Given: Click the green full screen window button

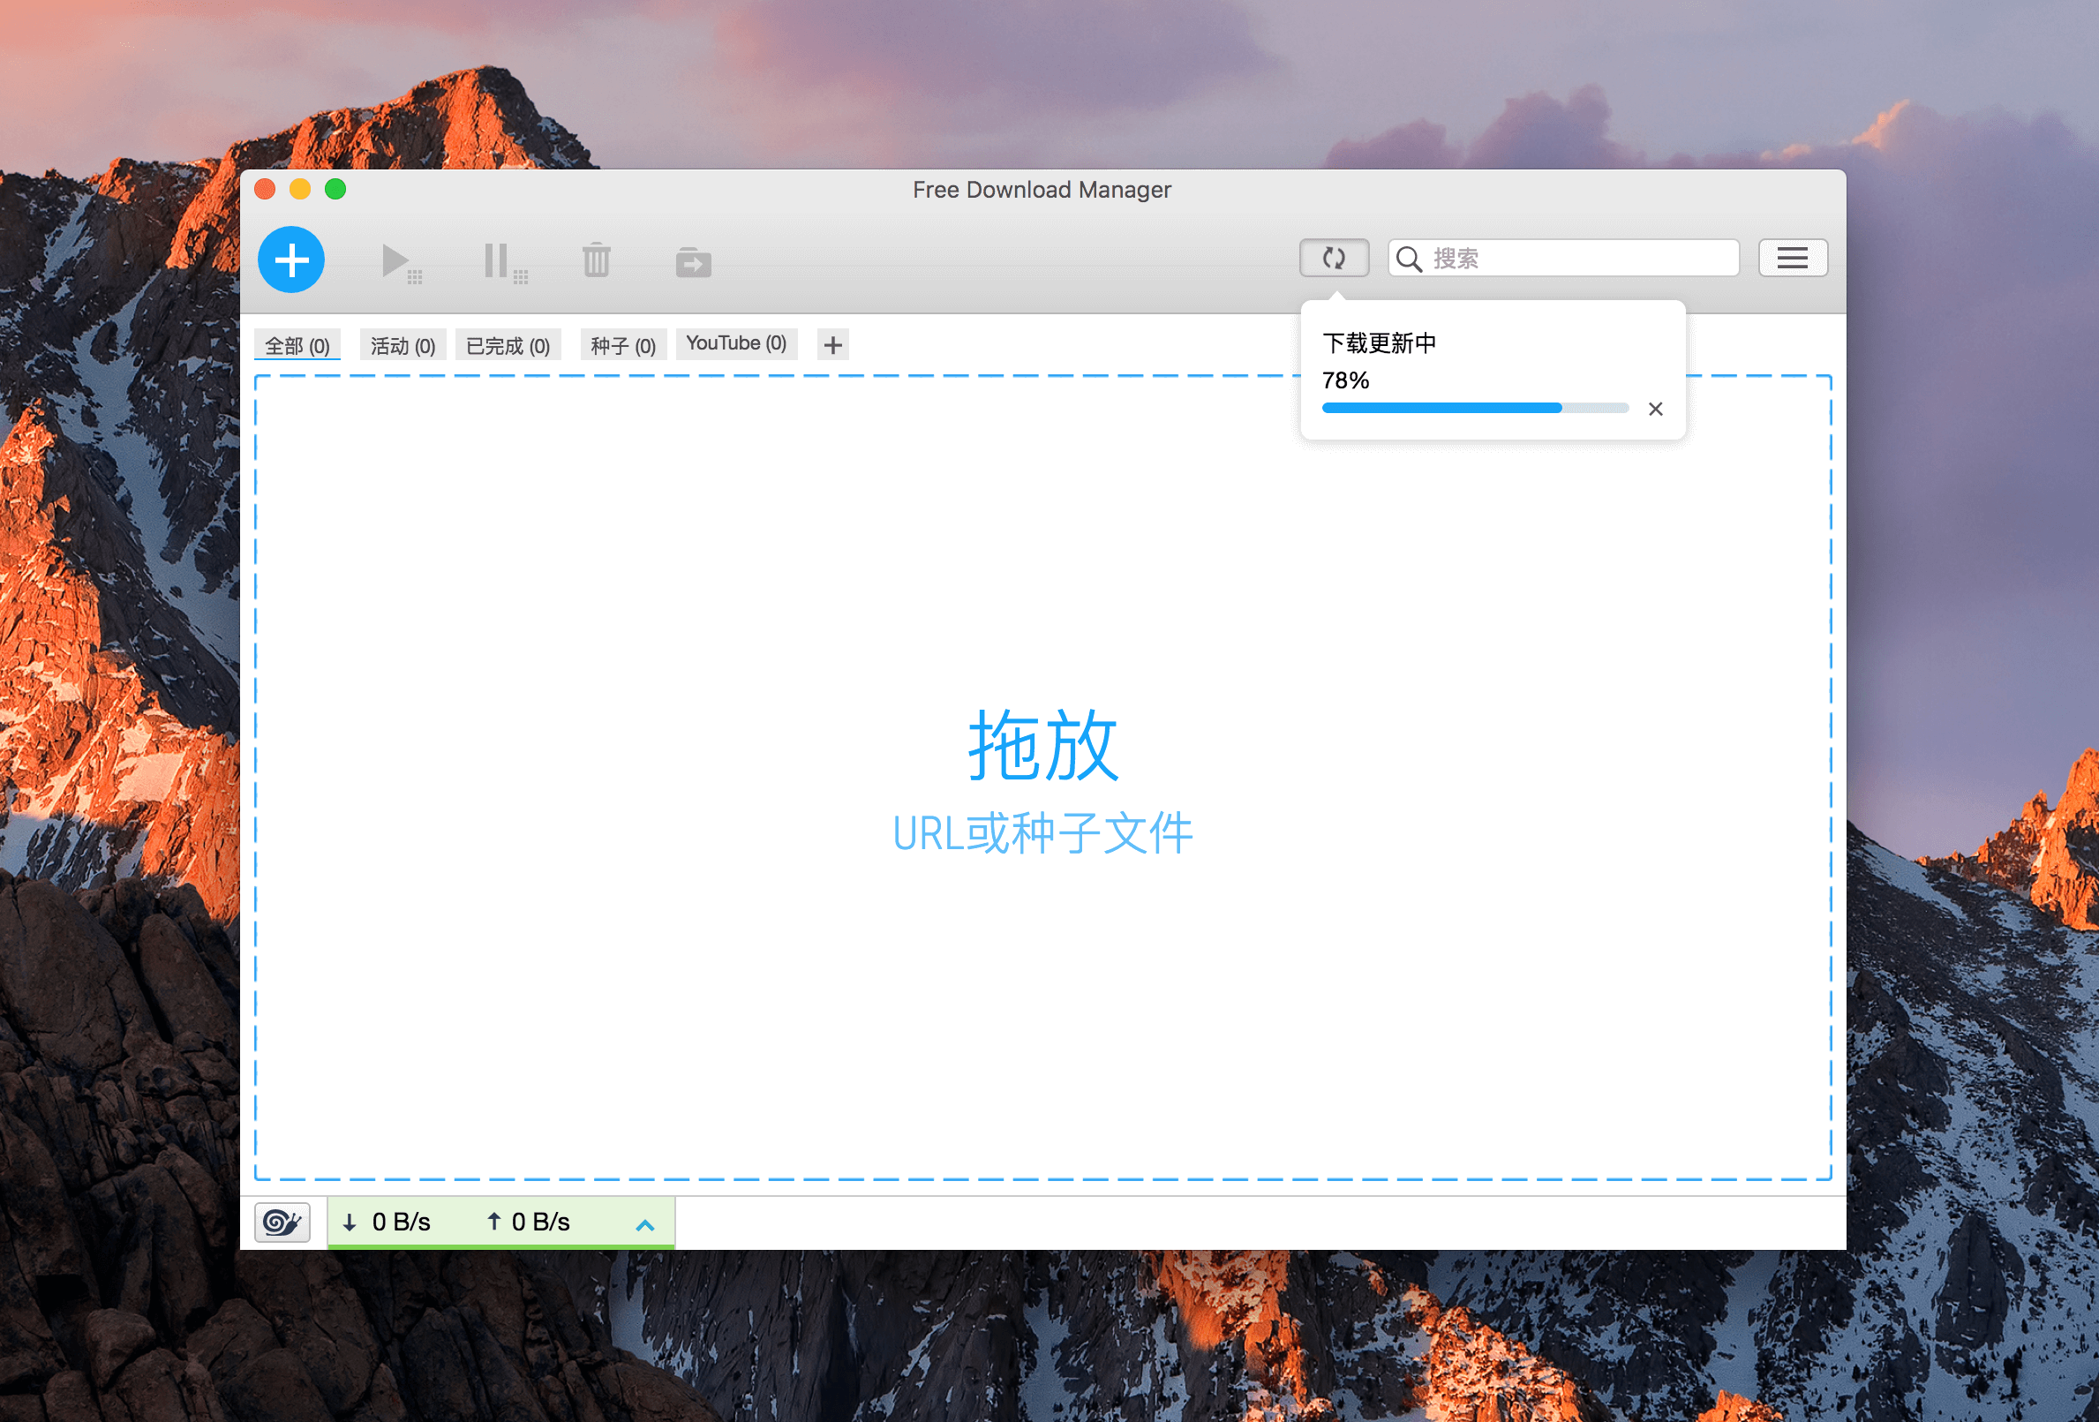Looking at the screenshot, I should (335, 189).
